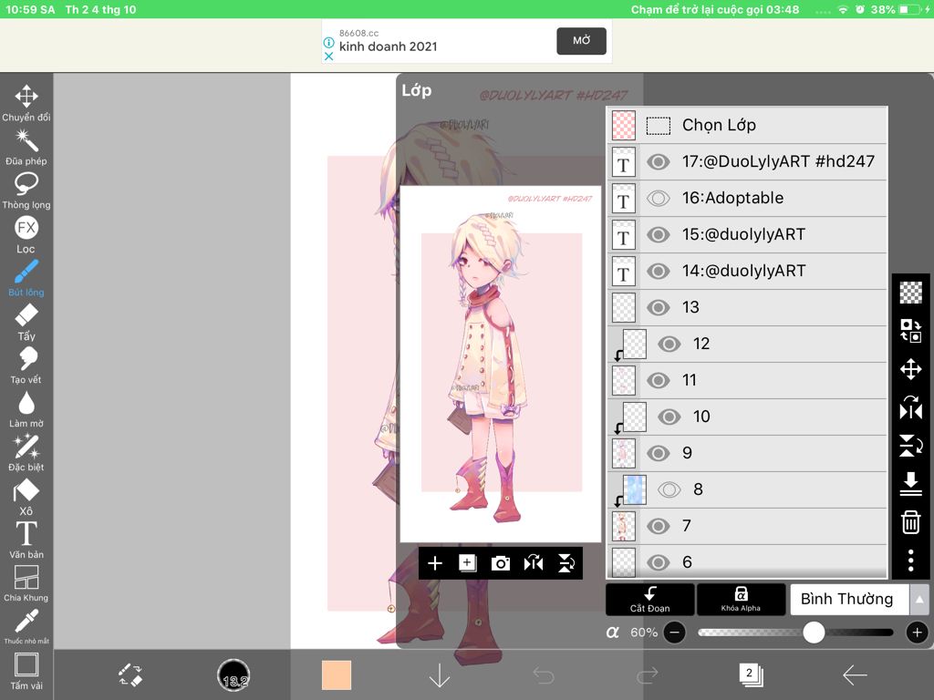Open the ad with MỞ button
The image size is (934, 700).
pos(581,40)
